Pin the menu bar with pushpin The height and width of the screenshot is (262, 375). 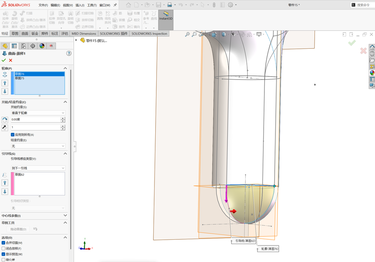[115, 5]
